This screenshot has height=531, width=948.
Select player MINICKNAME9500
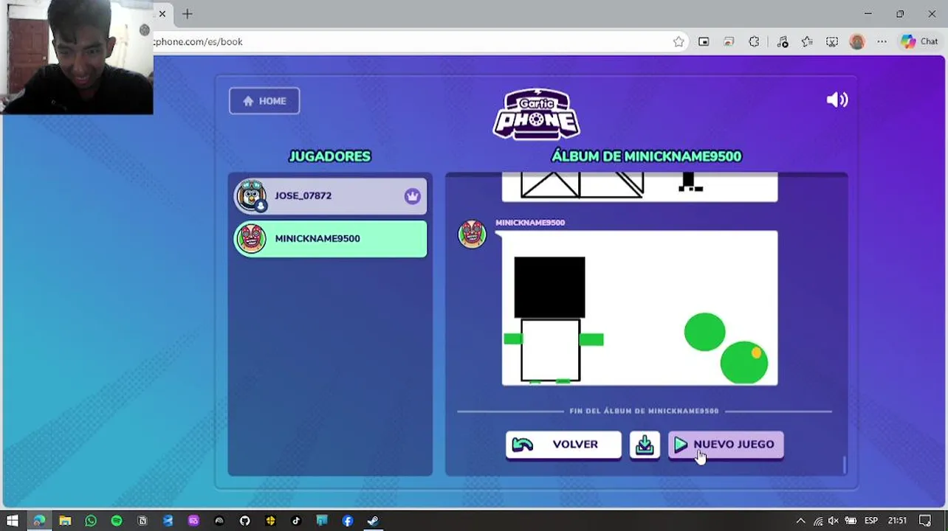(330, 239)
